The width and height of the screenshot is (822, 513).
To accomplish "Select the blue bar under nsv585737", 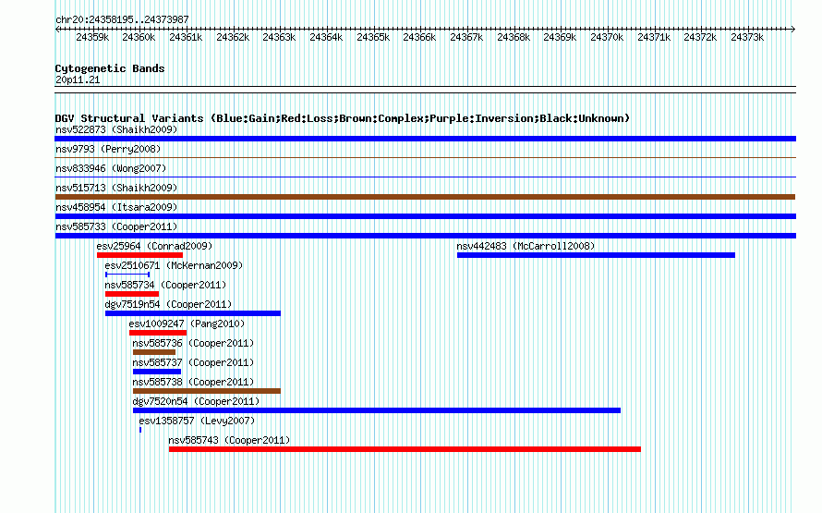I will pos(157,372).
